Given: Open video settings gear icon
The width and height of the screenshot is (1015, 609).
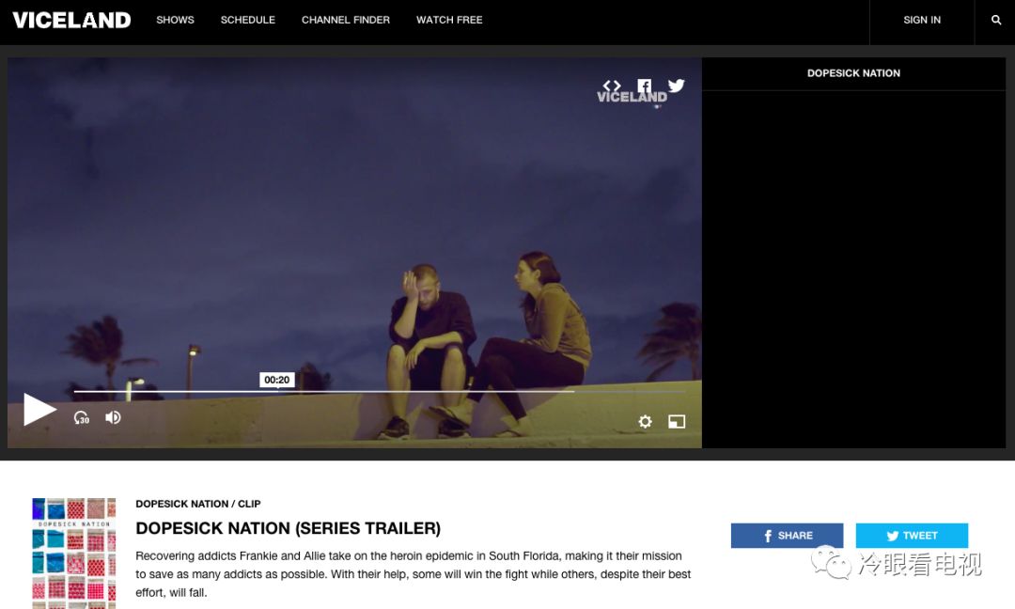Looking at the screenshot, I should click(645, 422).
